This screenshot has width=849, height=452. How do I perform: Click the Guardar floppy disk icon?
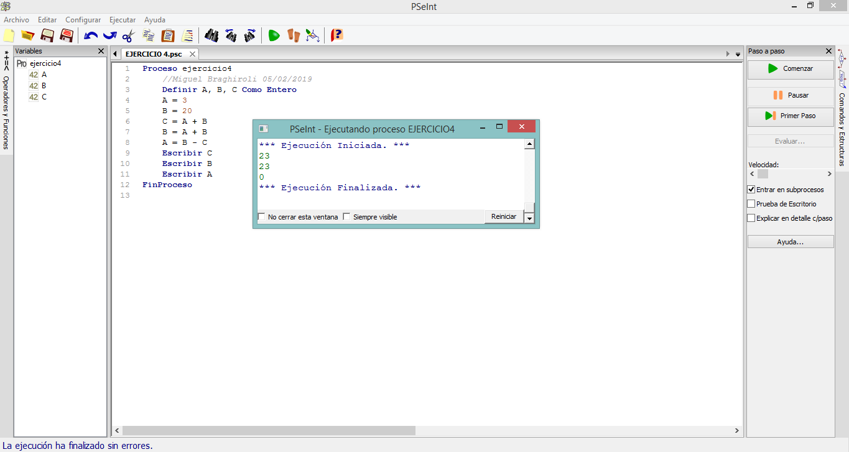pyautogui.click(x=47, y=35)
